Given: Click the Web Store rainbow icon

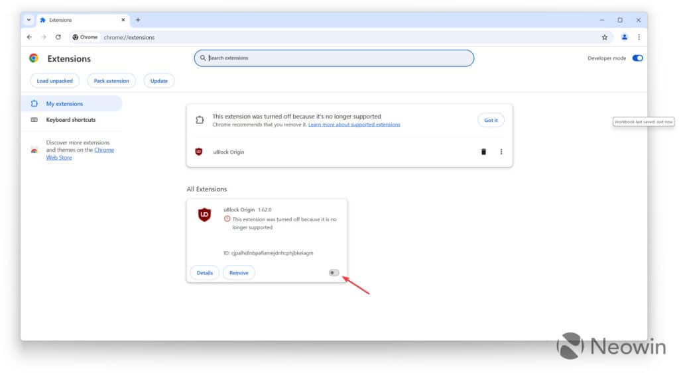Looking at the screenshot, I should (x=34, y=150).
